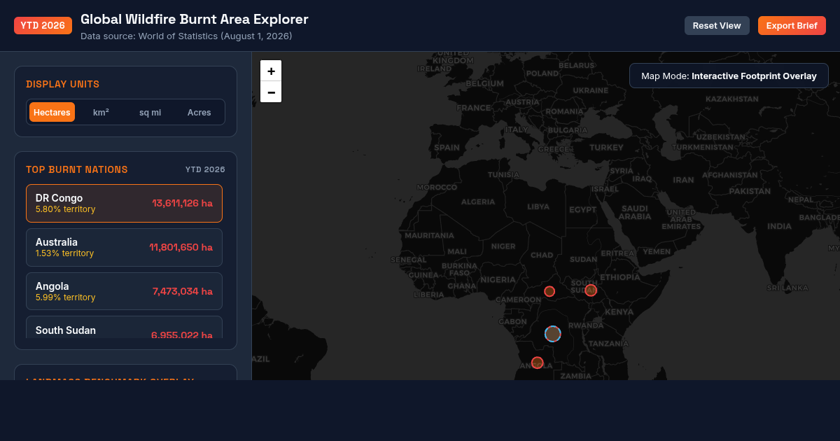Click the Top Burnt Nations heading
840x441 pixels.
pyautogui.click(x=77, y=169)
